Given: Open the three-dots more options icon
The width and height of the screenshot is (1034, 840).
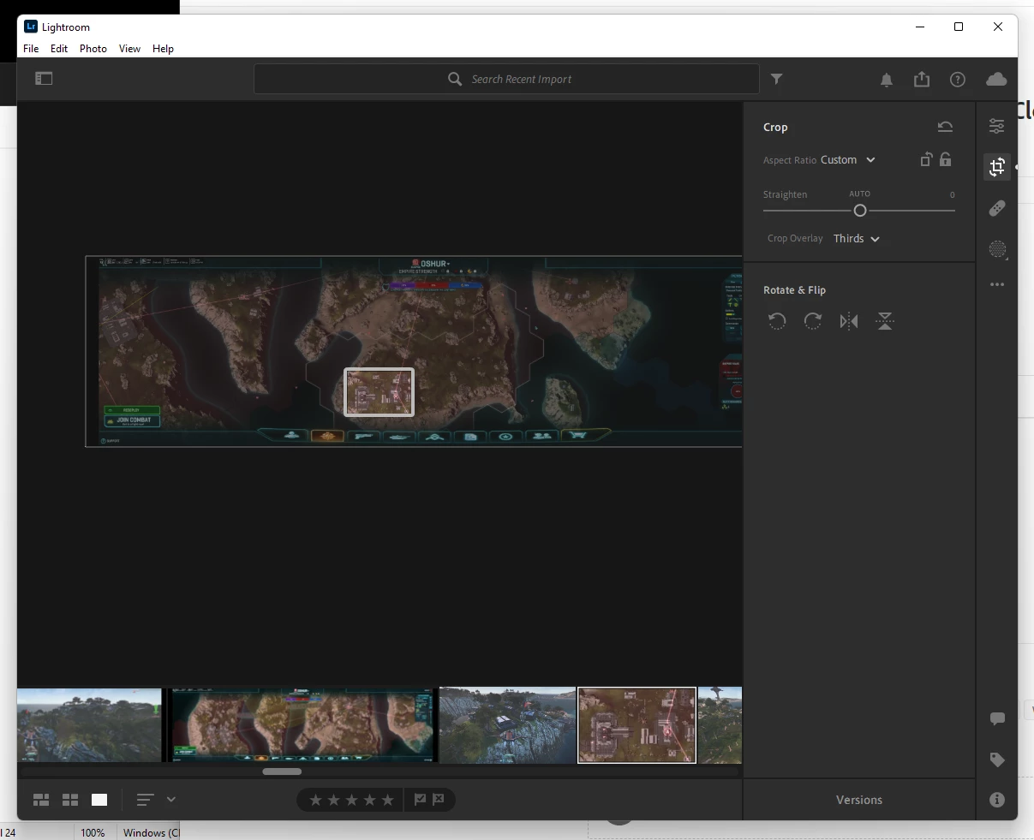Looking at the screenshot, I should pyautogui.click(x=997, y=284).
